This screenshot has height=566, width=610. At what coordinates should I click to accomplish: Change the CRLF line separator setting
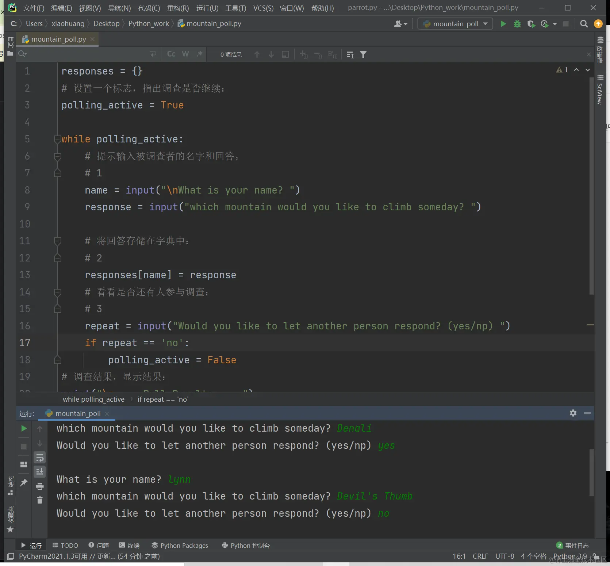click(480, 556)
